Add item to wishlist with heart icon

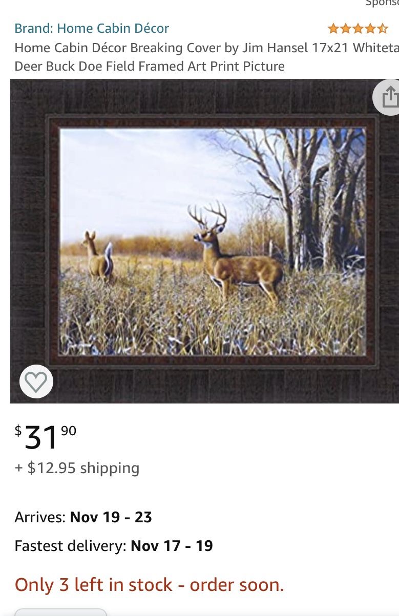[x=36, y=381]
